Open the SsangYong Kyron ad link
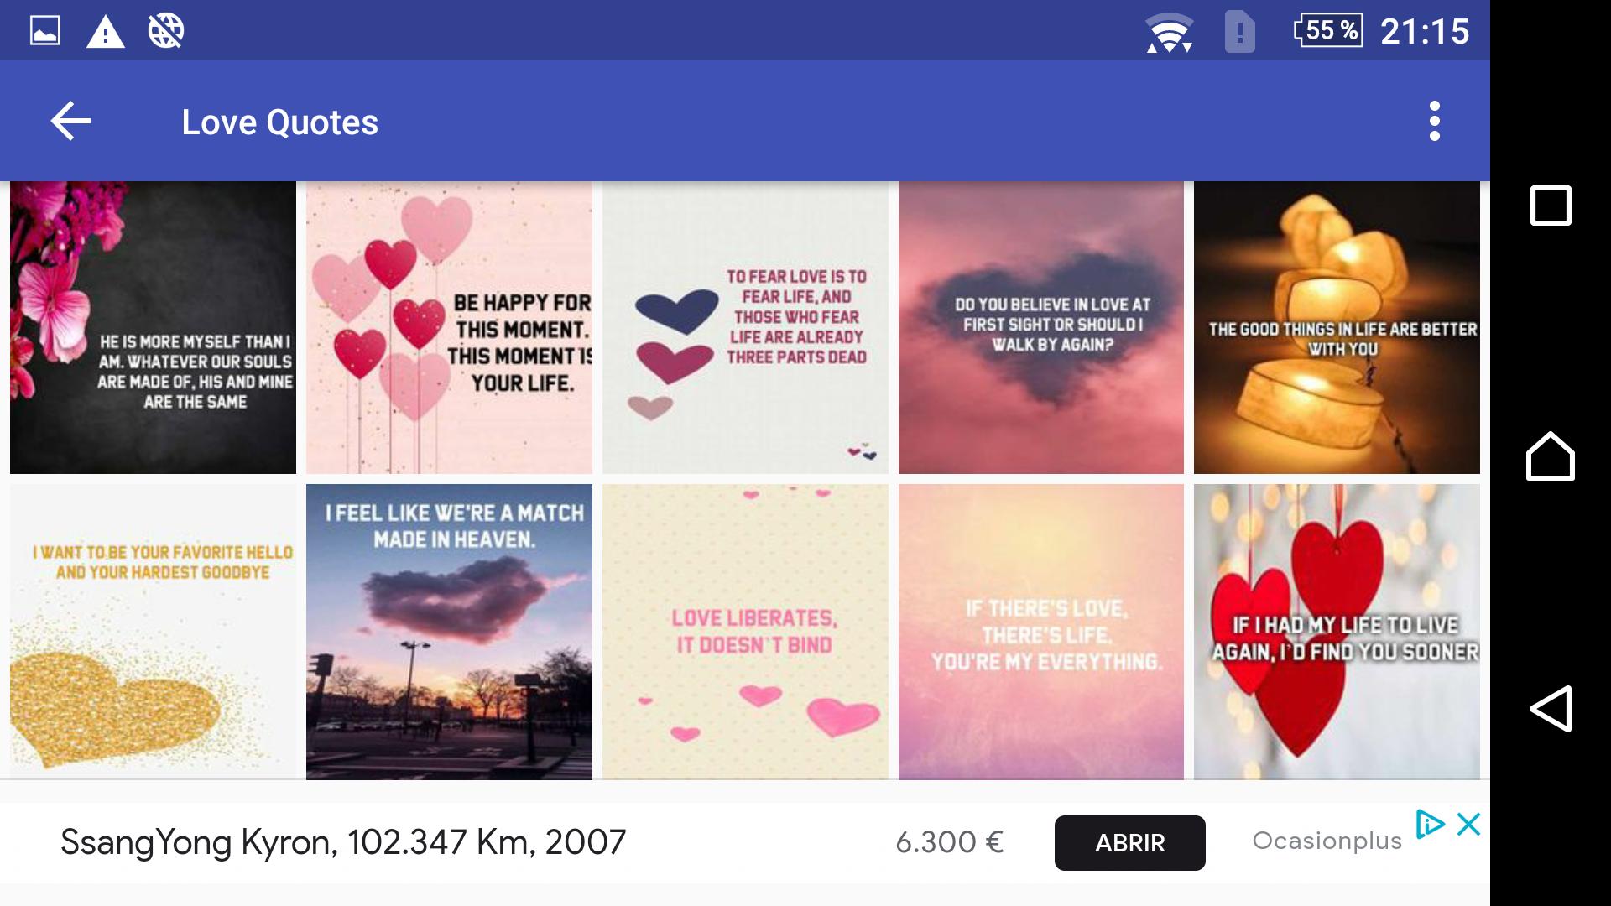 (343, 842)
